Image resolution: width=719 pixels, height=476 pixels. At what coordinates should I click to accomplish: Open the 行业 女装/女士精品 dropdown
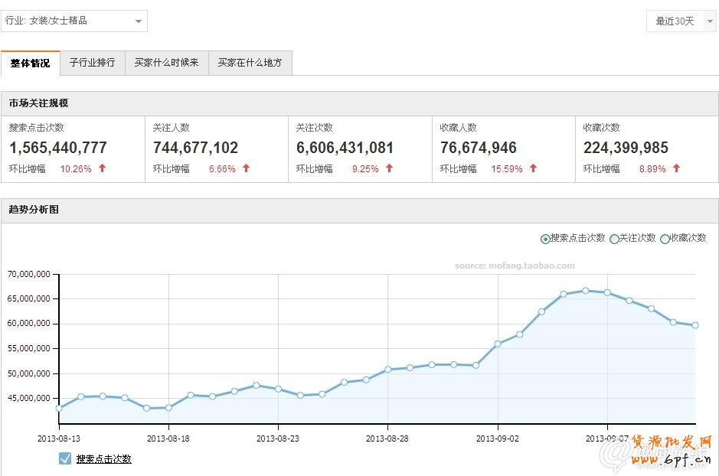(x=74, y=21)
